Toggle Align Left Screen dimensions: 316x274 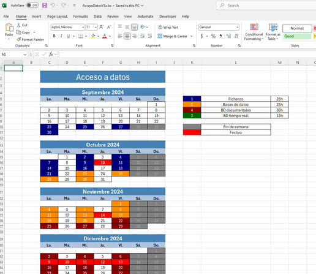click(x=120, y=36)
